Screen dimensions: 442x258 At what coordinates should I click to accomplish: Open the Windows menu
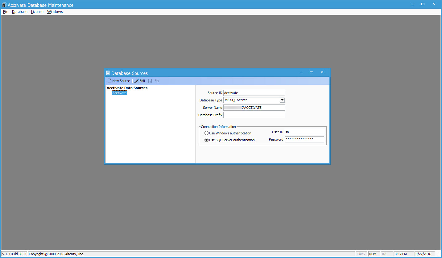click(55, 12)
